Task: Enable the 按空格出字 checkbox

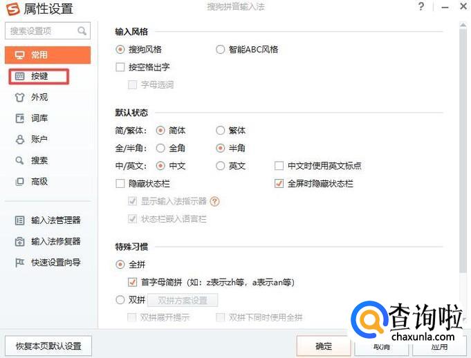Action: pos(120,67)
